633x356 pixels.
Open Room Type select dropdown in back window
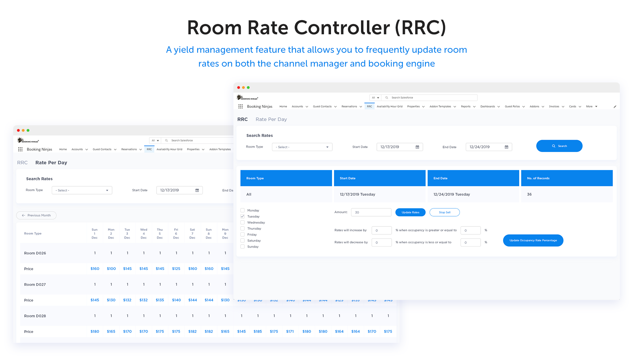(82, 190)
